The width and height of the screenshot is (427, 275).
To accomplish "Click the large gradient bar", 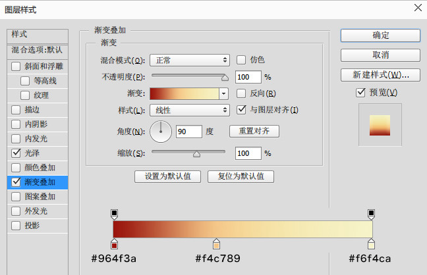I will click(243, 230).
